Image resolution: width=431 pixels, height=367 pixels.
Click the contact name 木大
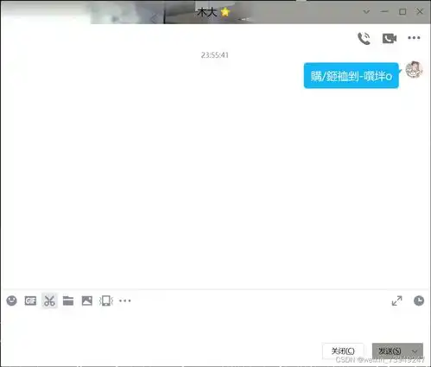point(207,12)
